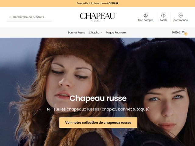Click the Commande text link
This screenshot has width=195, height=146.
pos(180,20)
